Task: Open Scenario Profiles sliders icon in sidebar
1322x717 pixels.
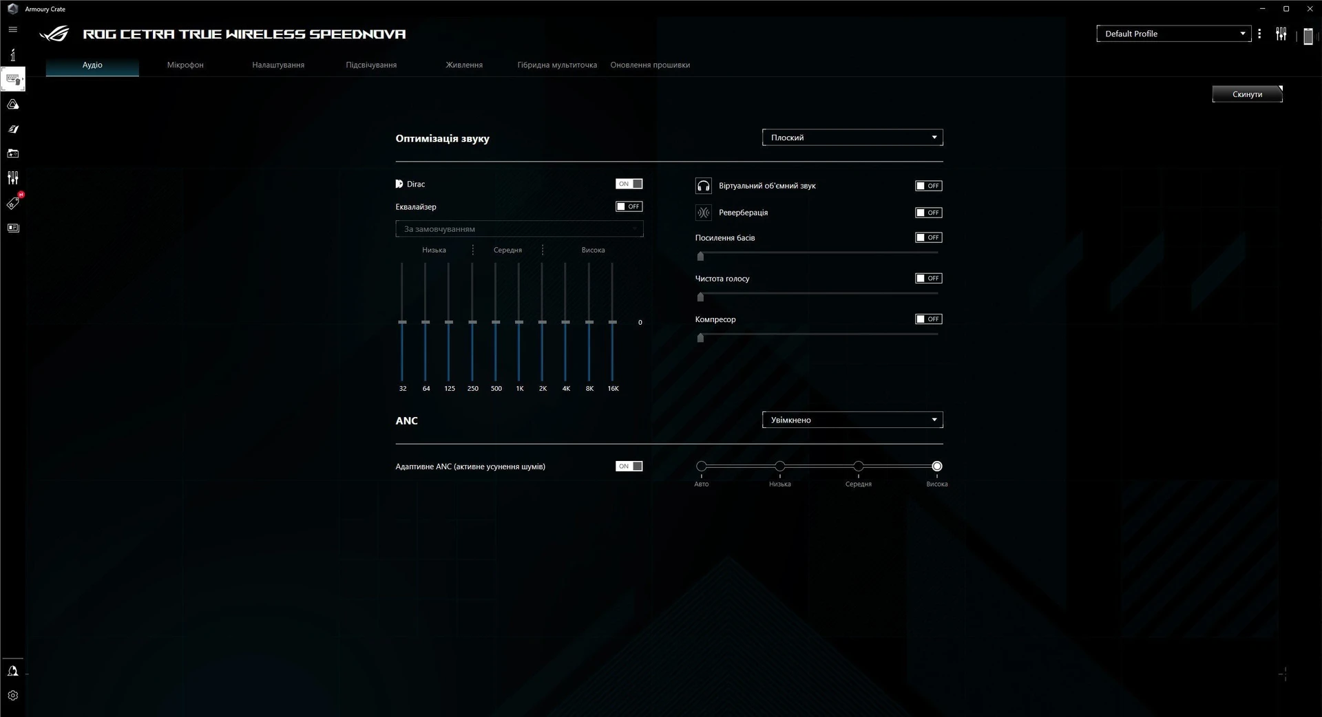Action: [x=12, y=178]
